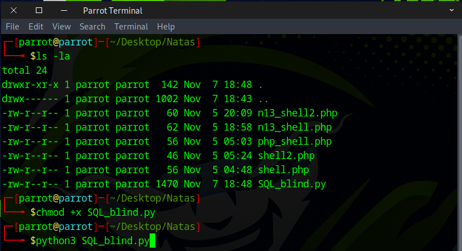Close the Parrot Terminal window
This screenshot has height=251, width=462.
point(13,10)
